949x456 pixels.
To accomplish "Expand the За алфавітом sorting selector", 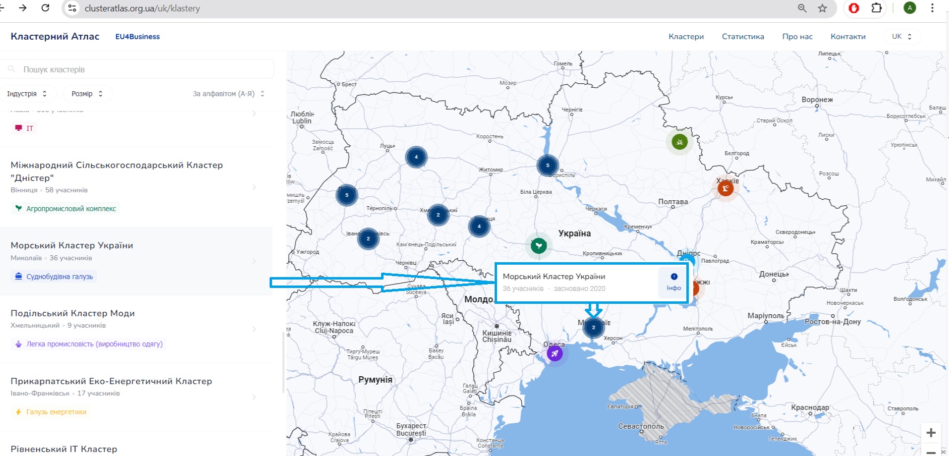I will 227,93.
